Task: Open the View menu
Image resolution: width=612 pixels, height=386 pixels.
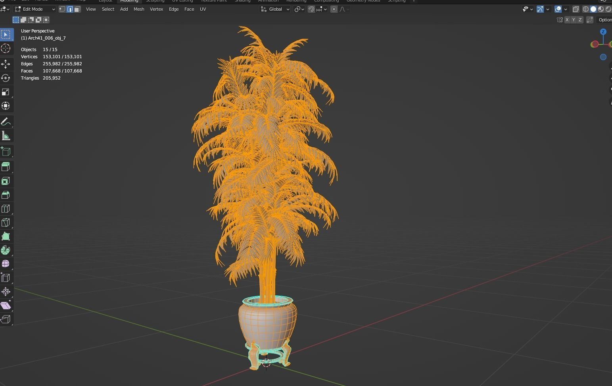Action: (91, 9)
